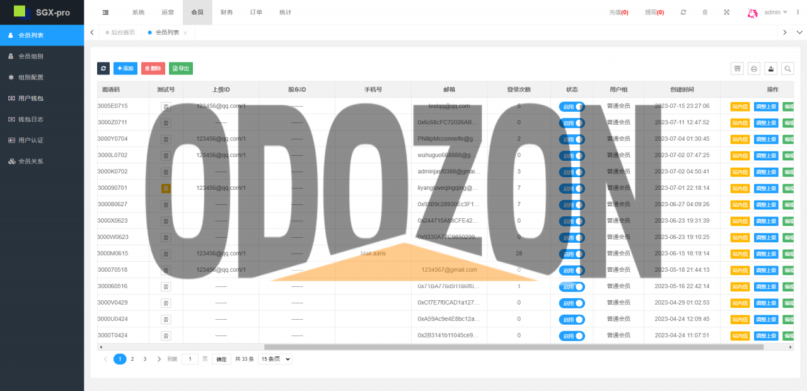Click the red 删除 button
Viewport: 807px width, 391px height.
click(153, 68)
